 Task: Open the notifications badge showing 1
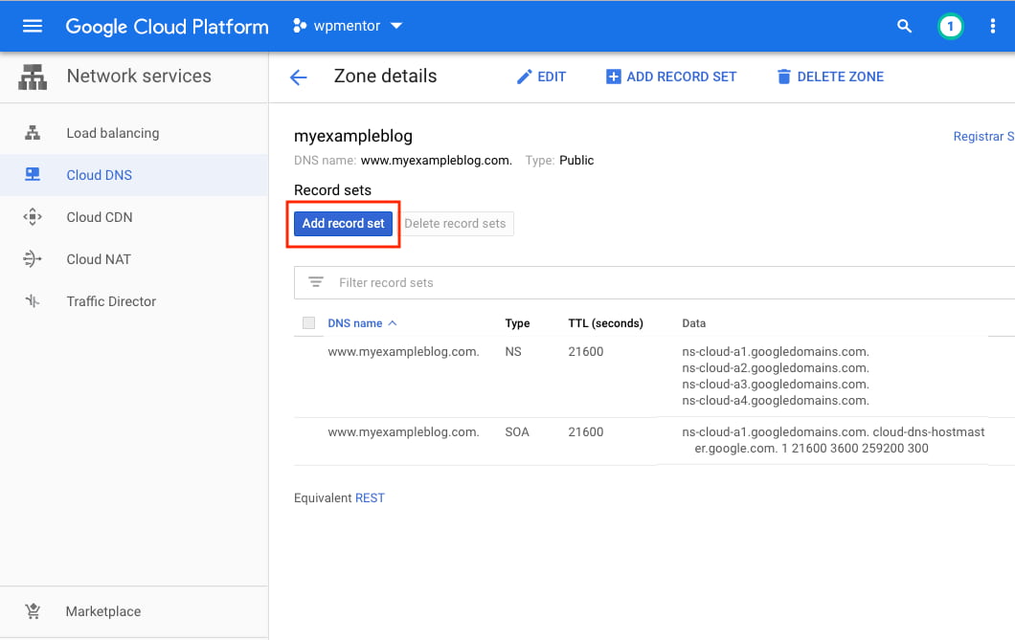pyautogui.click(x=950, y=27)
